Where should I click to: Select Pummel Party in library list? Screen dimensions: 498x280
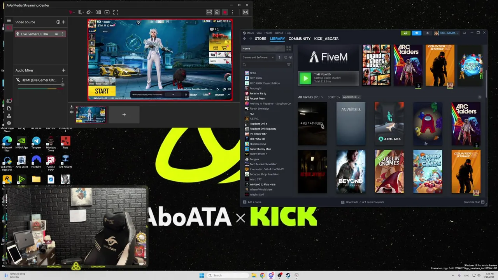tap(258, 93)
